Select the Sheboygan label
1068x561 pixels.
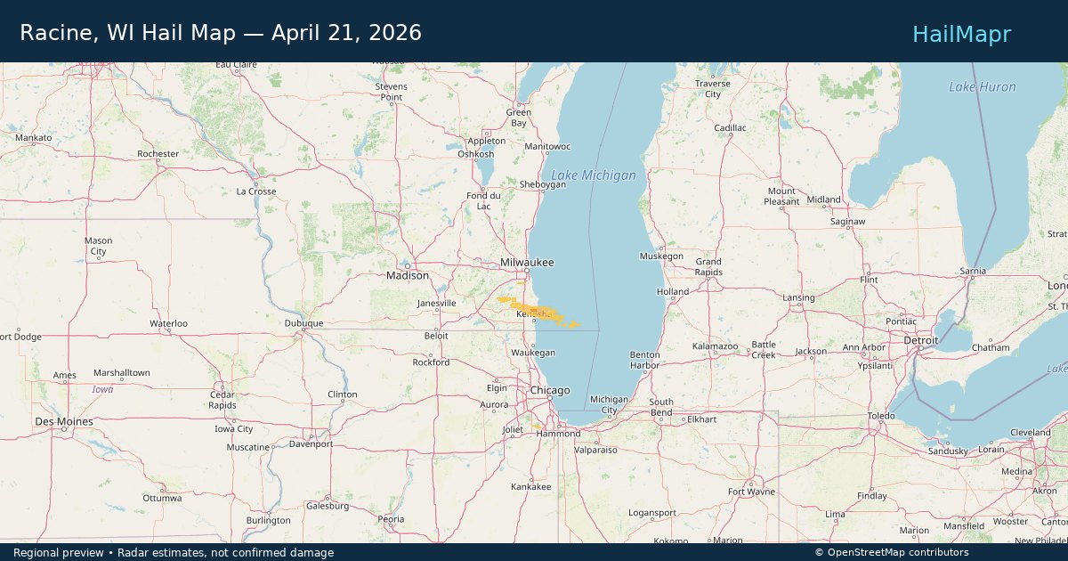[542, 184]
